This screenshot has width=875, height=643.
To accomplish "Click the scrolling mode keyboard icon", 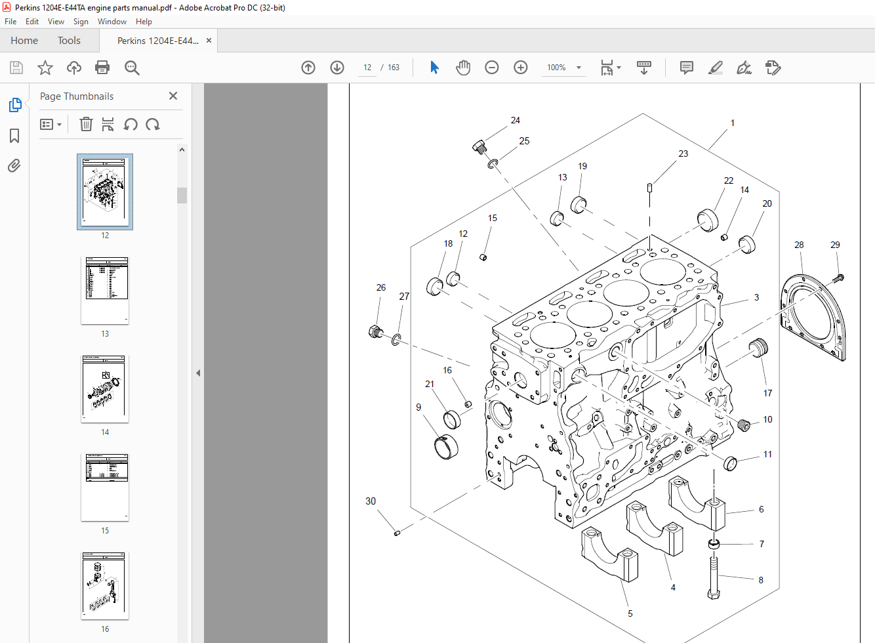I will click(644, 68).
